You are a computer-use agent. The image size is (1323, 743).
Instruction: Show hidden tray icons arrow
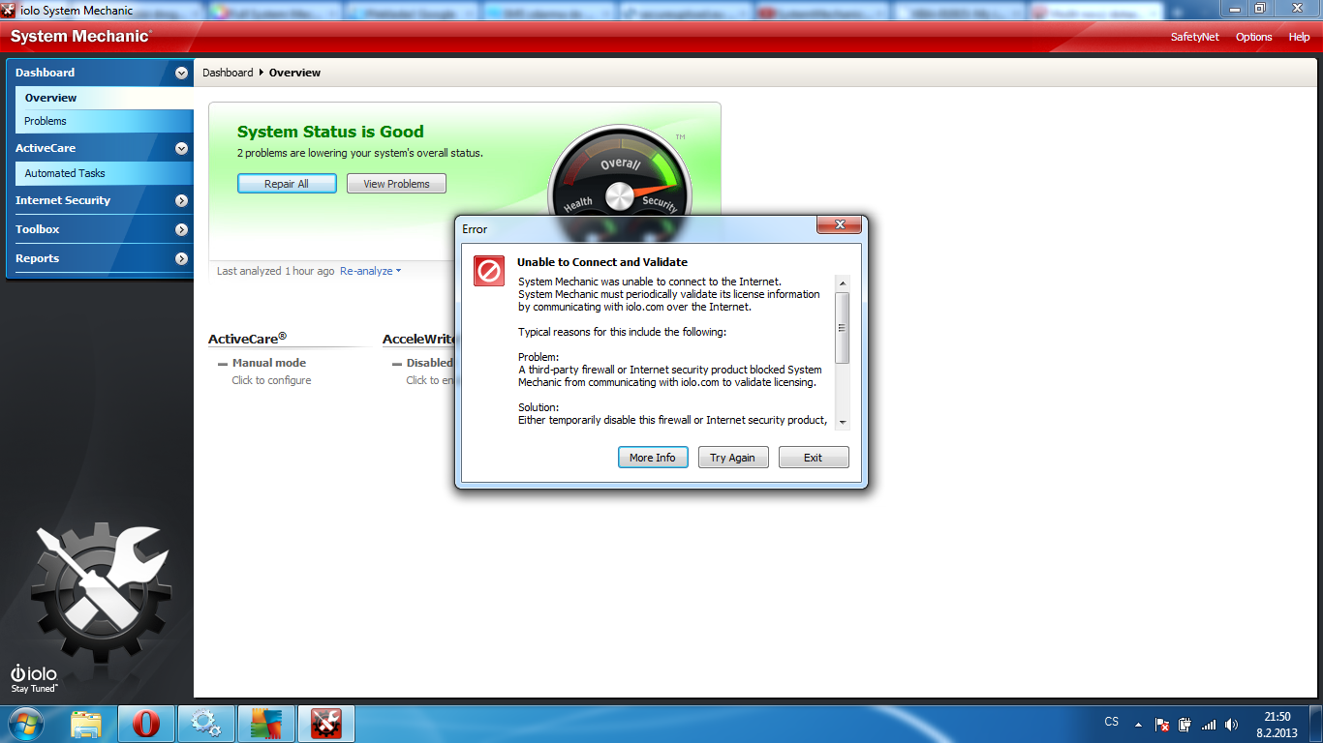[x=1138, y=724]
